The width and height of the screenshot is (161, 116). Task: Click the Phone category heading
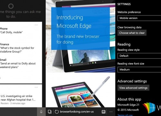[4, 29]
